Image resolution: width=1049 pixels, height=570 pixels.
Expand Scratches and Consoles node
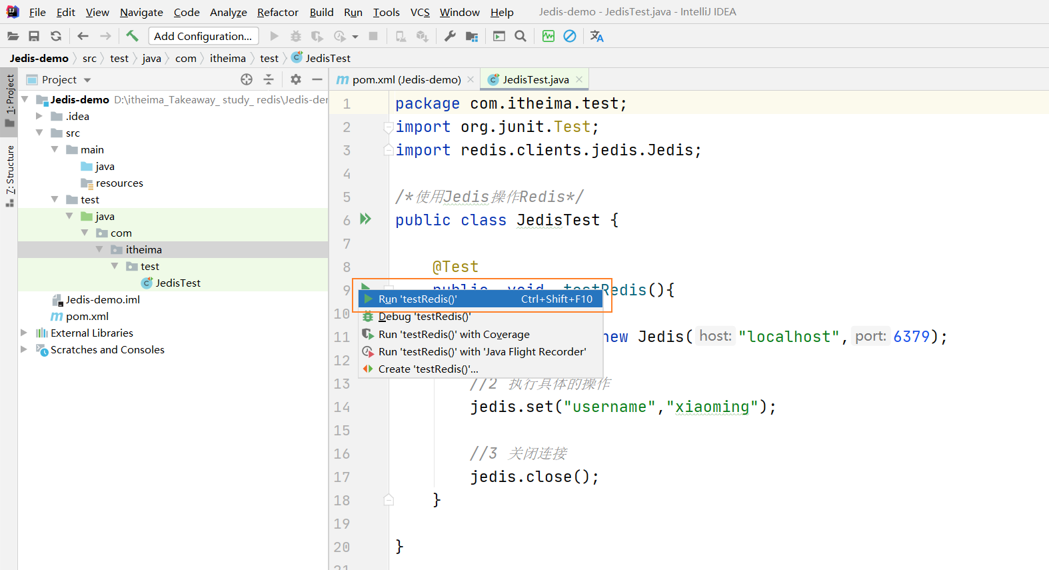tap(24, 349)
